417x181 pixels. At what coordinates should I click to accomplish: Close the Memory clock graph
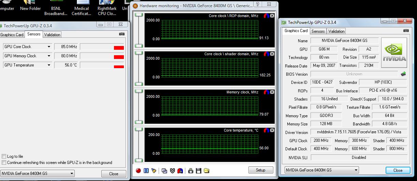tap(272, 92)
